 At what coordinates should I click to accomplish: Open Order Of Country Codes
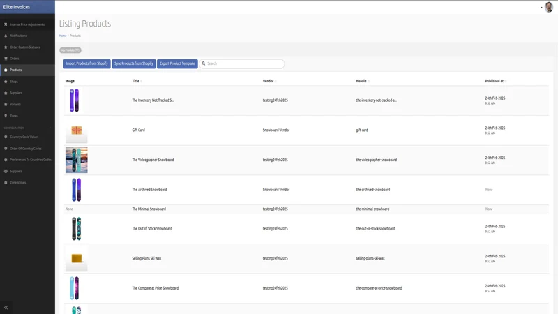pos(26,149)
